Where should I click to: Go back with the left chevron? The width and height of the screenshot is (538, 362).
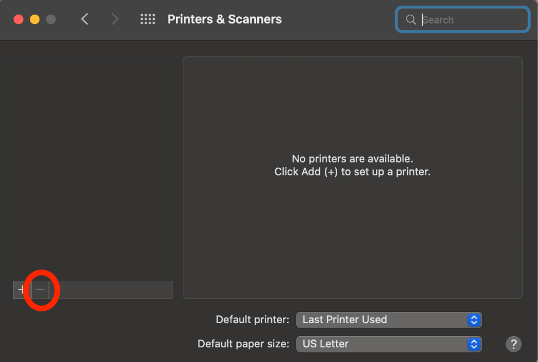click(x=85, y=19)
